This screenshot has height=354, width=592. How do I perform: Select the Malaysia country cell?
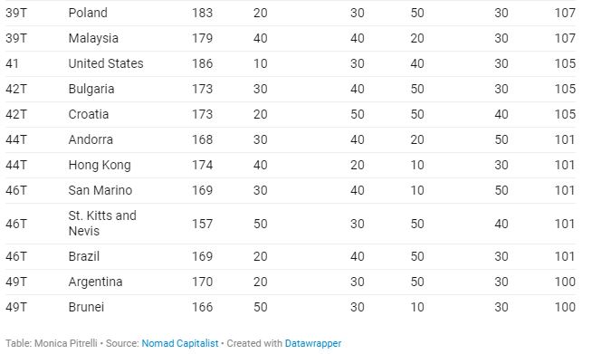pos(93,38)
